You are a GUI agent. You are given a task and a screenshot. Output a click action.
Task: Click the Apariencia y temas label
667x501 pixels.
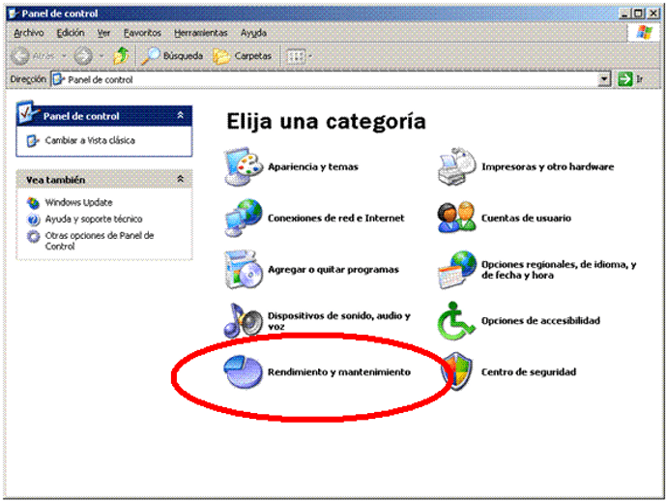click(x=313, y=166)
